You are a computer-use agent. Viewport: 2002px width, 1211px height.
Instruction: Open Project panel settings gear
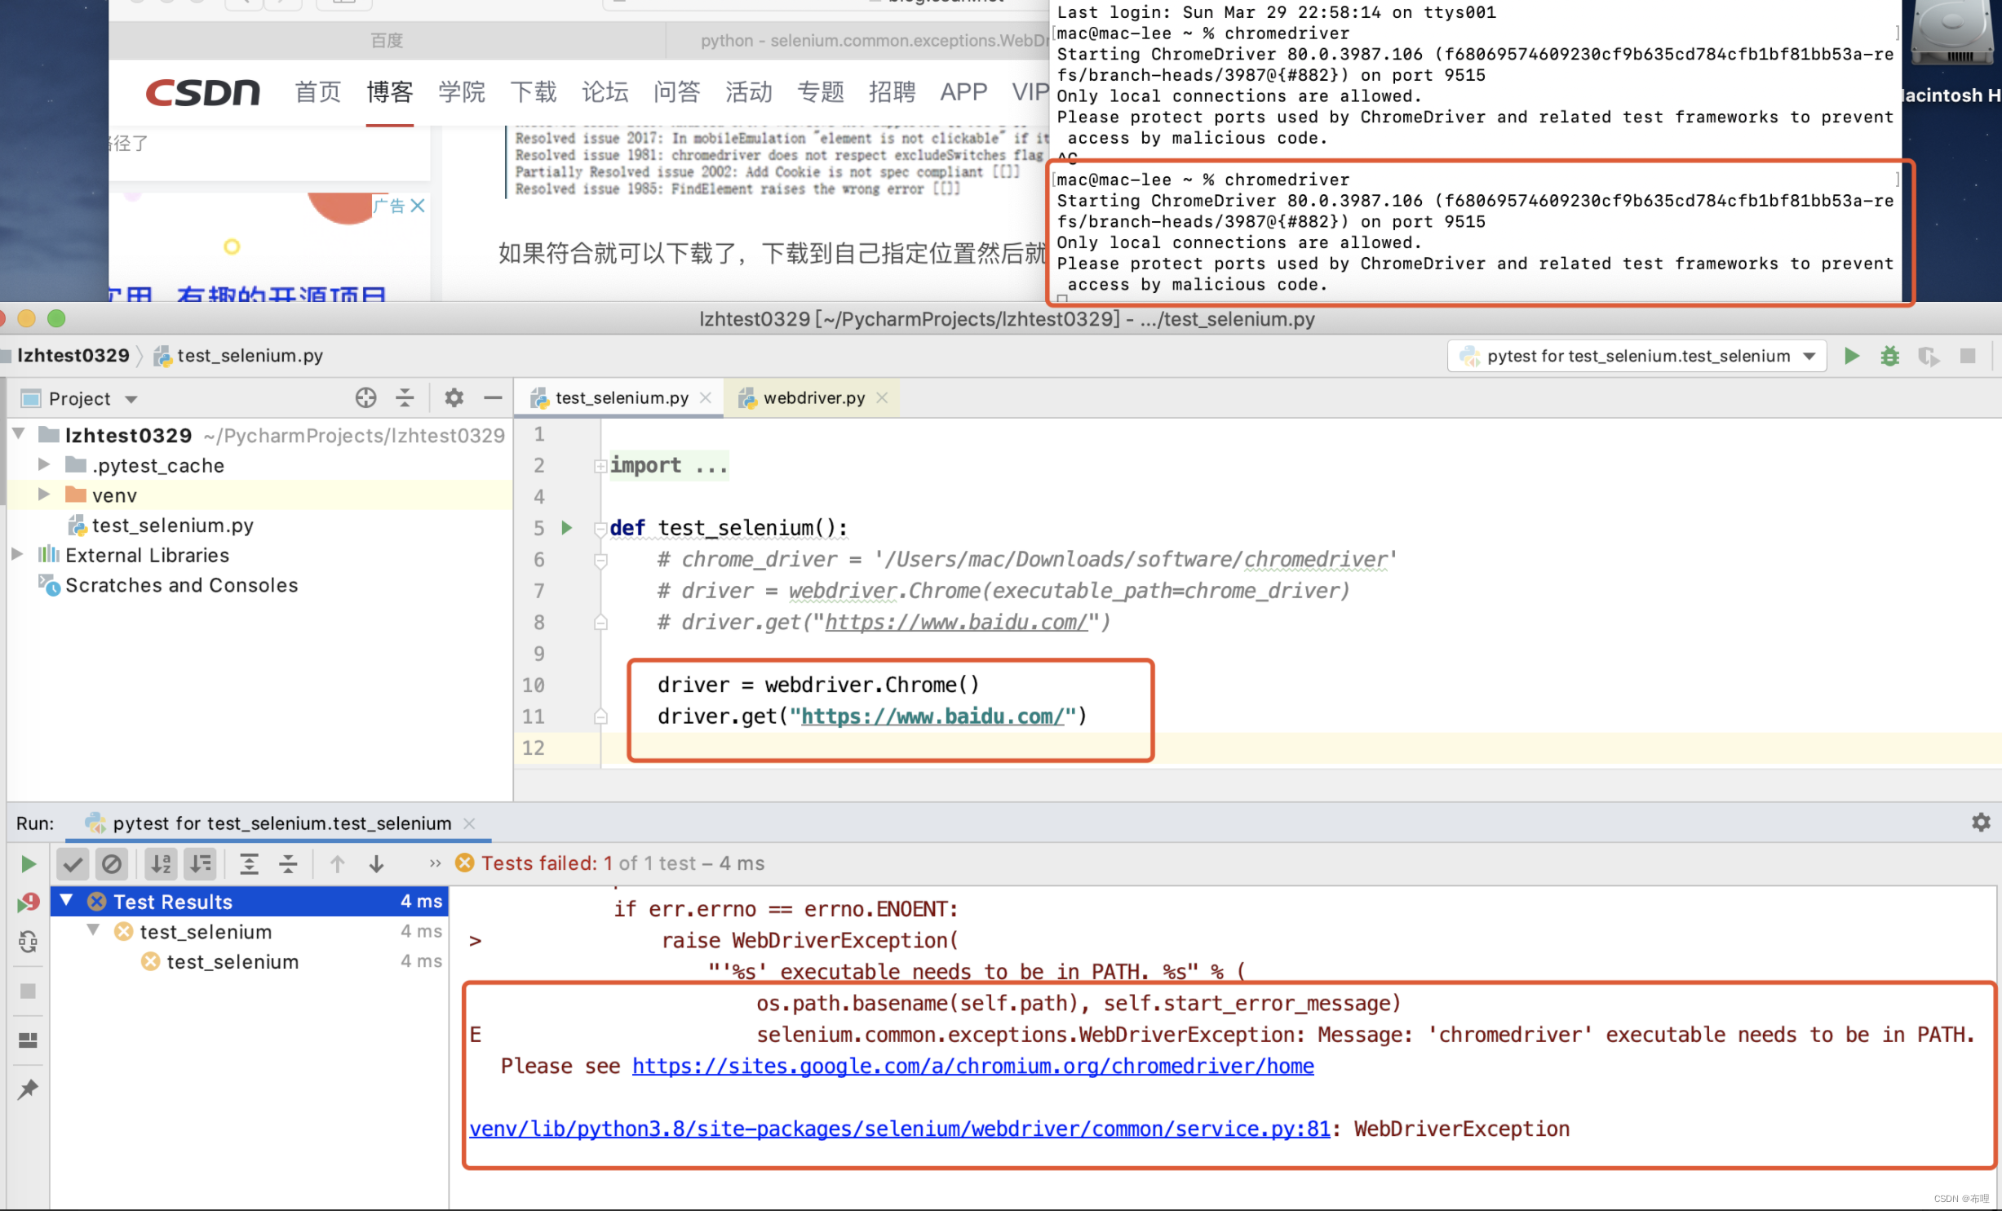(x=454, y=397)
